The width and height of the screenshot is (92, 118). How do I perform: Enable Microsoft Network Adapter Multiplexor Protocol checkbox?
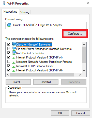(9, 62)
